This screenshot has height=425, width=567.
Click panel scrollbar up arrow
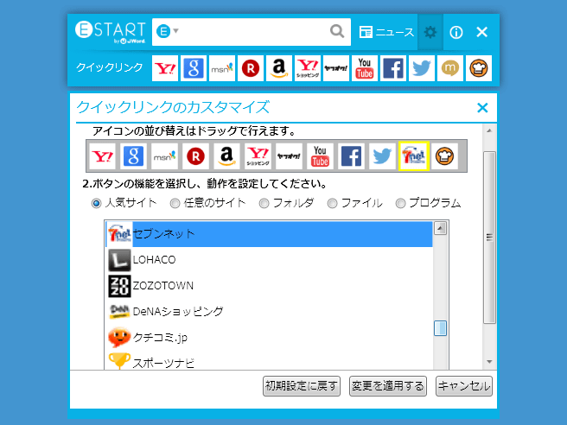(489, 130)
